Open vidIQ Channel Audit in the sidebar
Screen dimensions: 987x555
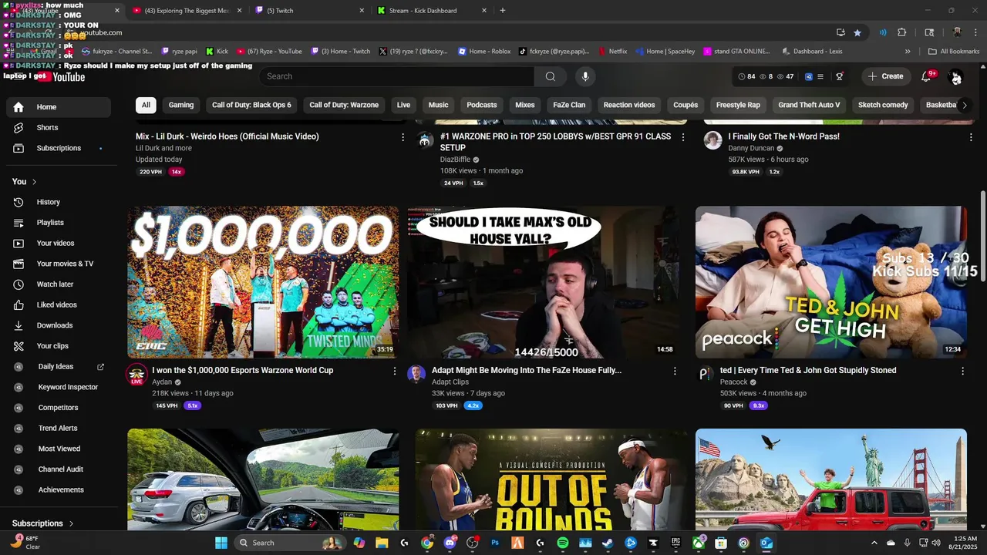coord(59,469)
